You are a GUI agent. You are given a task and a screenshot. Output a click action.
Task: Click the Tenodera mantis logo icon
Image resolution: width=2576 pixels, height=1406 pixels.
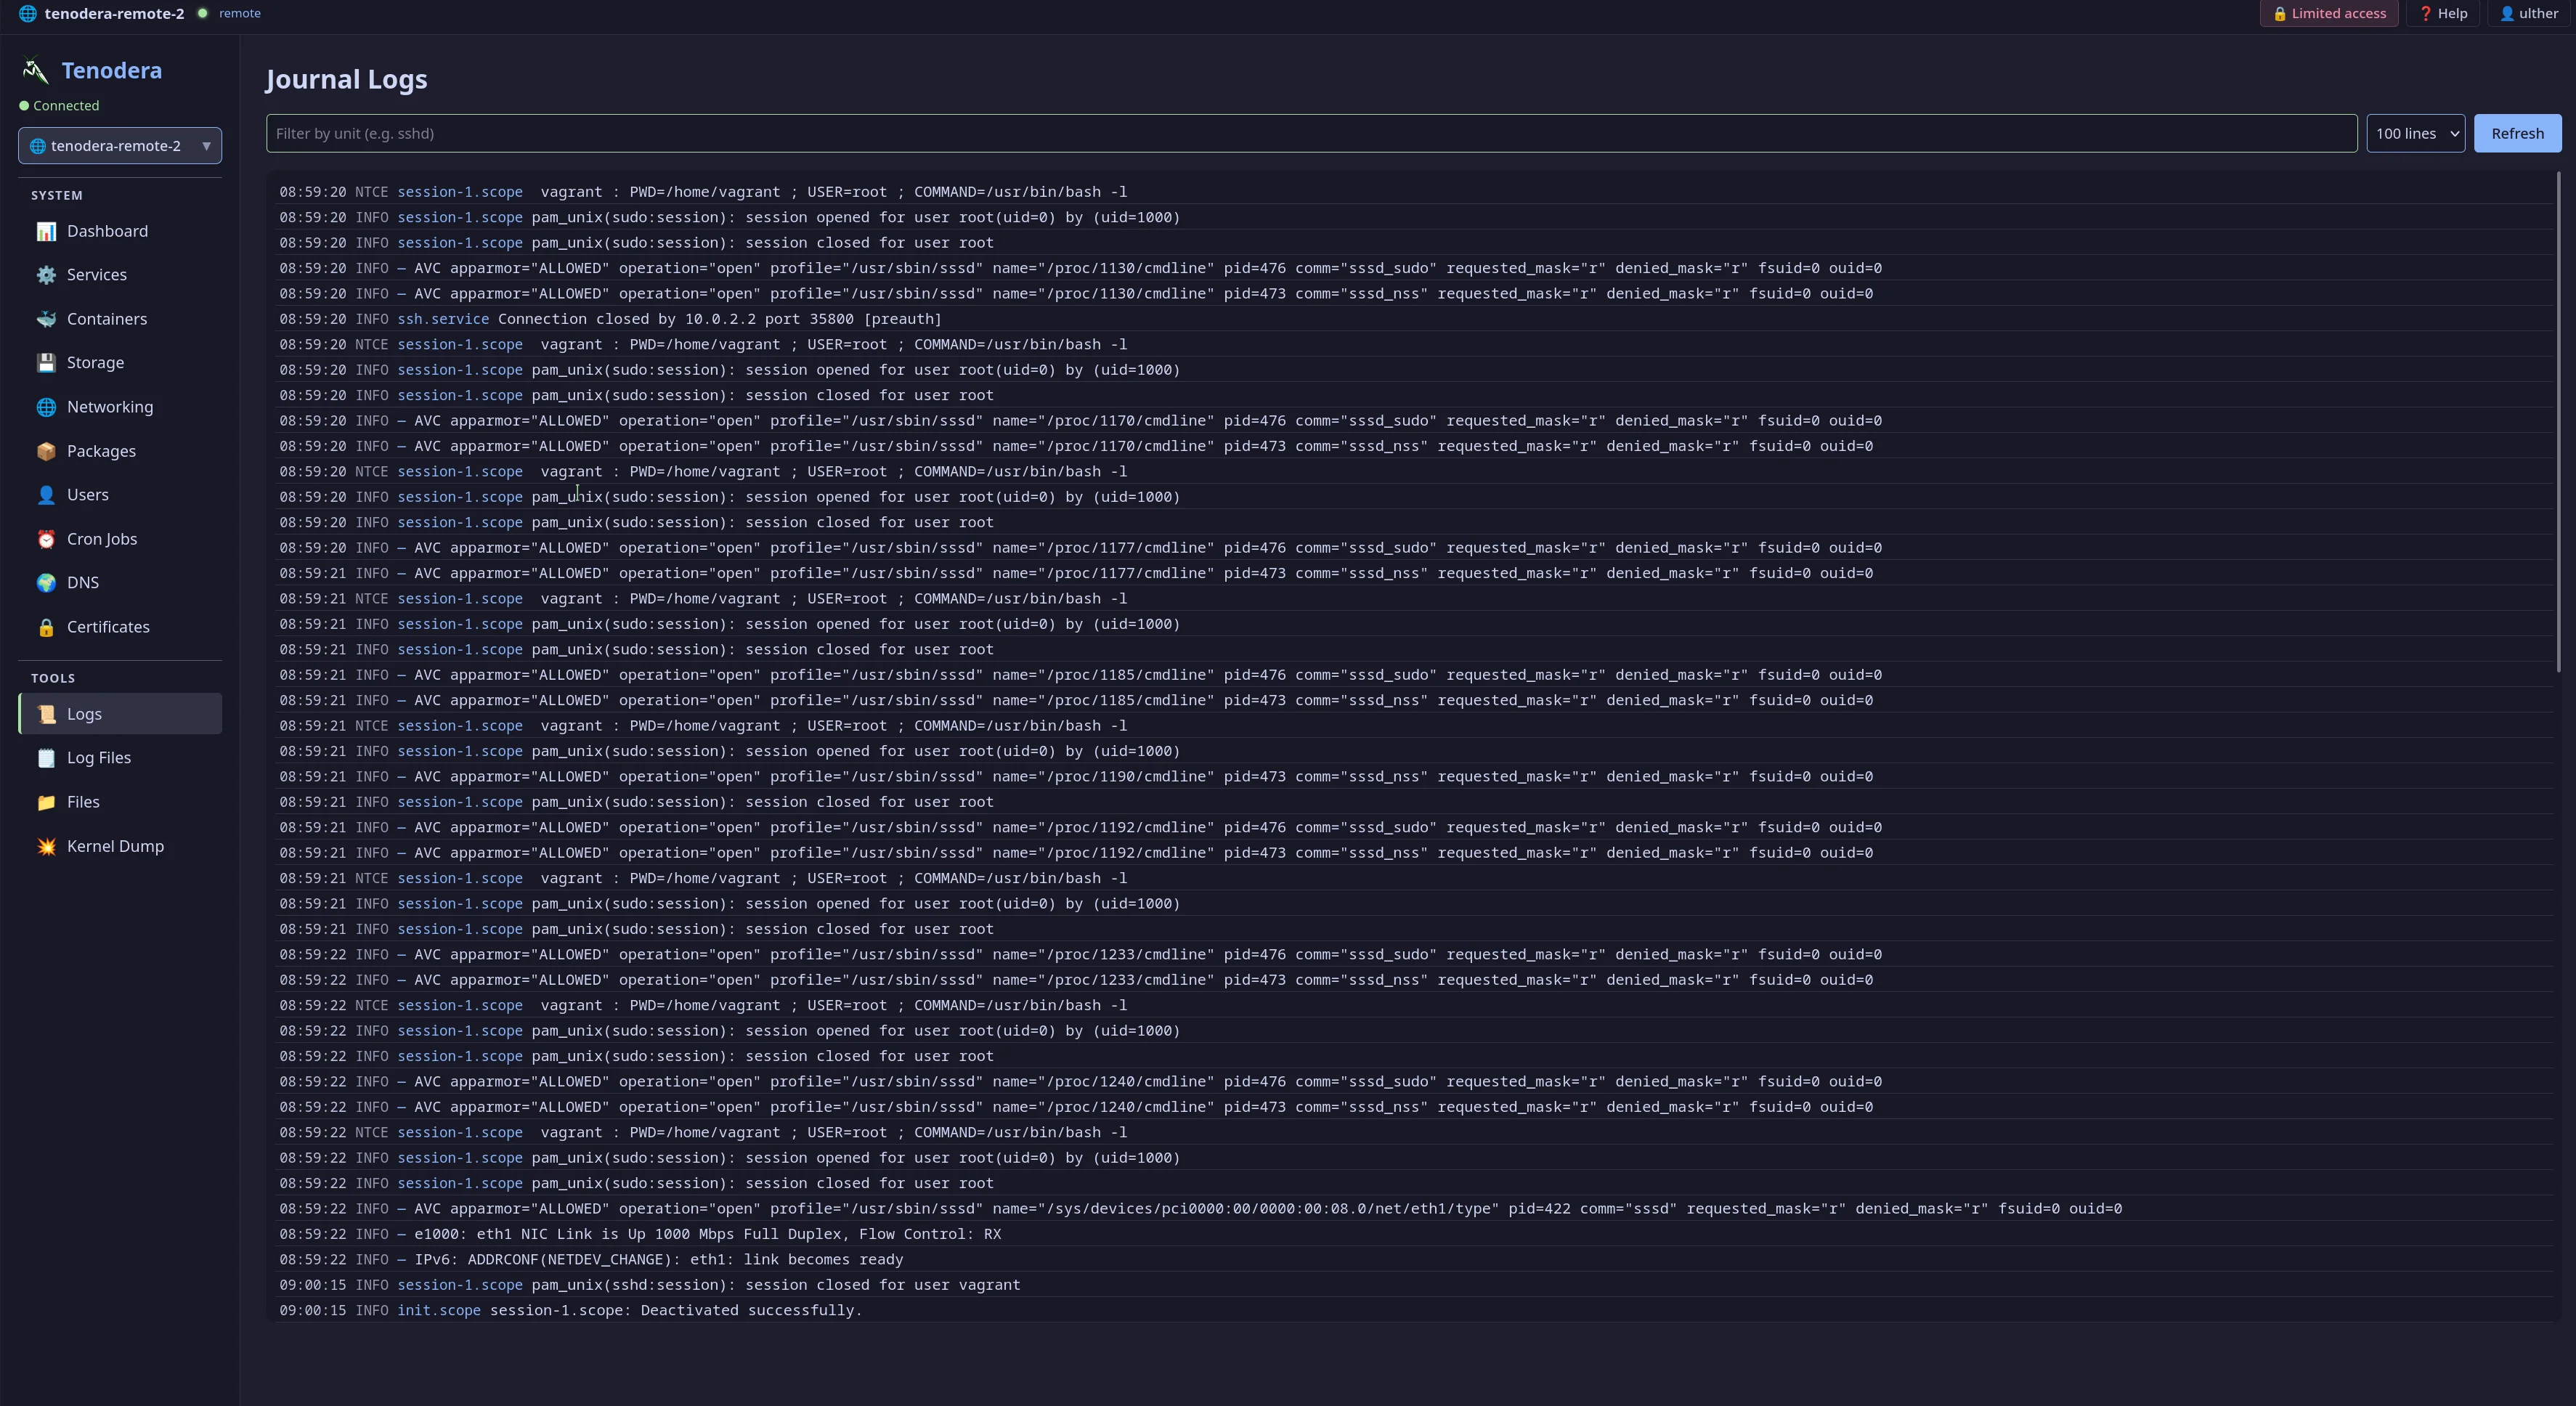[35, 70]
